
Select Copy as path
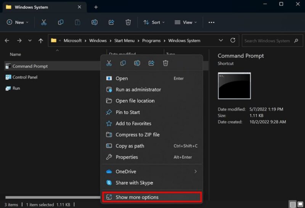[152, 146]
